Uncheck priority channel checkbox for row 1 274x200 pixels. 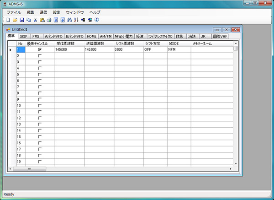(40, 49)
